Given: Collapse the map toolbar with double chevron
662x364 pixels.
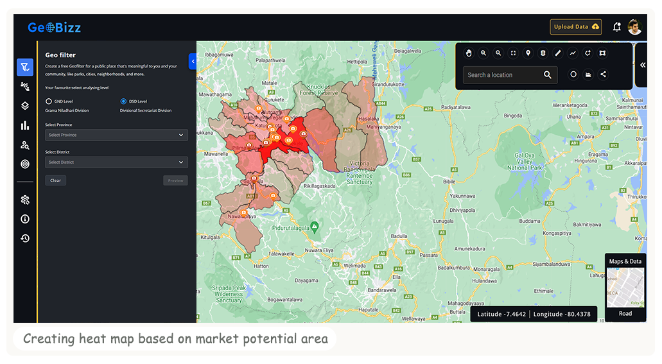Looking at the screenshot, I should click(x=642, y=65).
